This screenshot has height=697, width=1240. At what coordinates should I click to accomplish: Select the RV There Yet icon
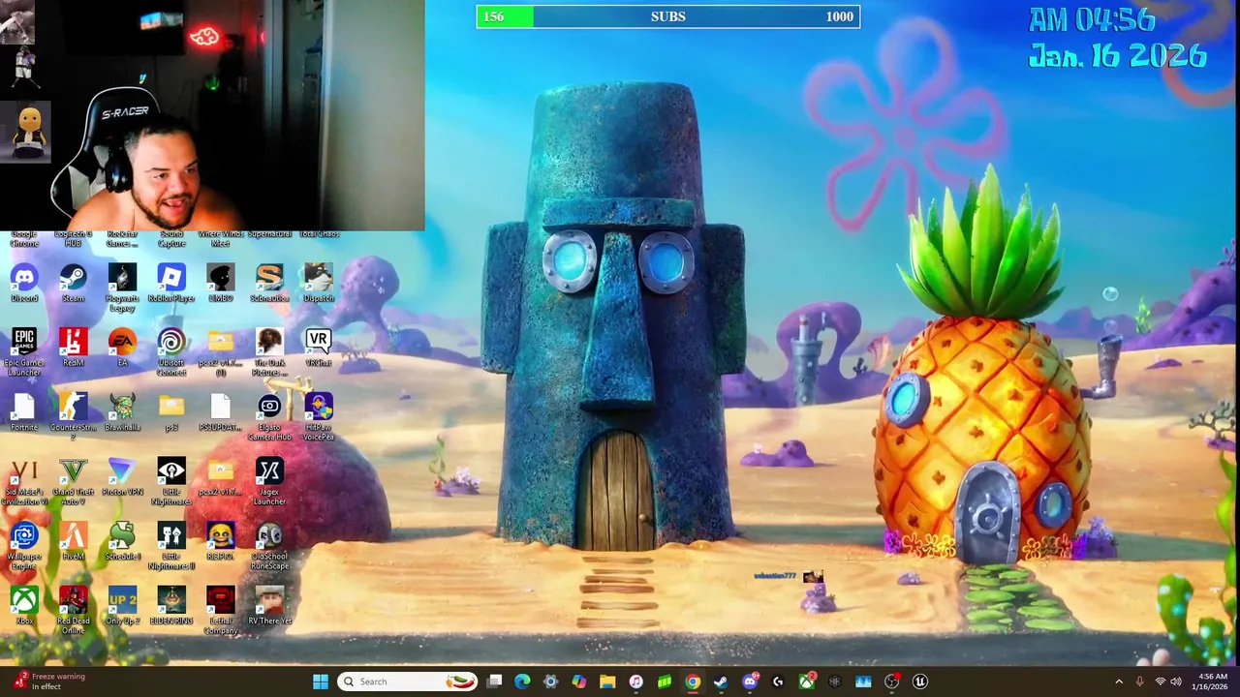coord(269,607)
